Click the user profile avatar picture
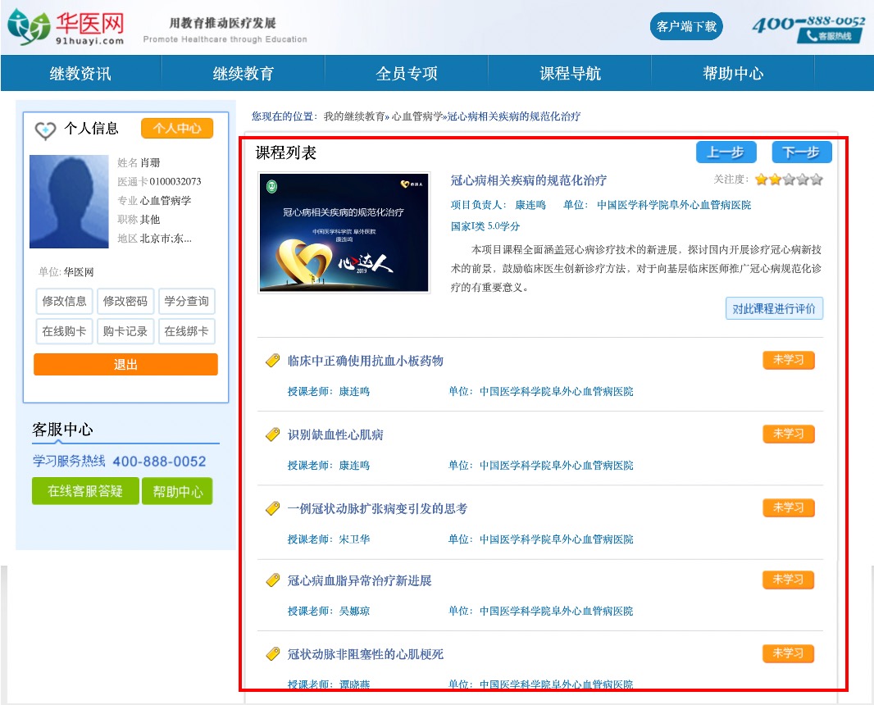The height and width of the screenshot is (705, 874). (x=69, y=202)
